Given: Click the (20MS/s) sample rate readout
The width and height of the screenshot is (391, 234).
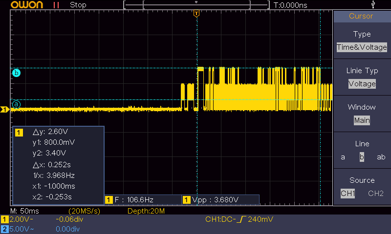Looking at the screenshot, I should pos(84,211).
